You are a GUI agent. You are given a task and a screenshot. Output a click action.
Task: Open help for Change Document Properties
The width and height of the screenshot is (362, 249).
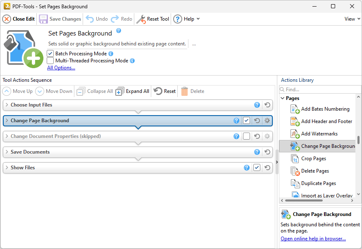coord(236,136)
